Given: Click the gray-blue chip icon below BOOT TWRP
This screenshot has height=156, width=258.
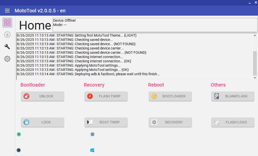Looking at the screenshot, I should click(x=92, y=134).
